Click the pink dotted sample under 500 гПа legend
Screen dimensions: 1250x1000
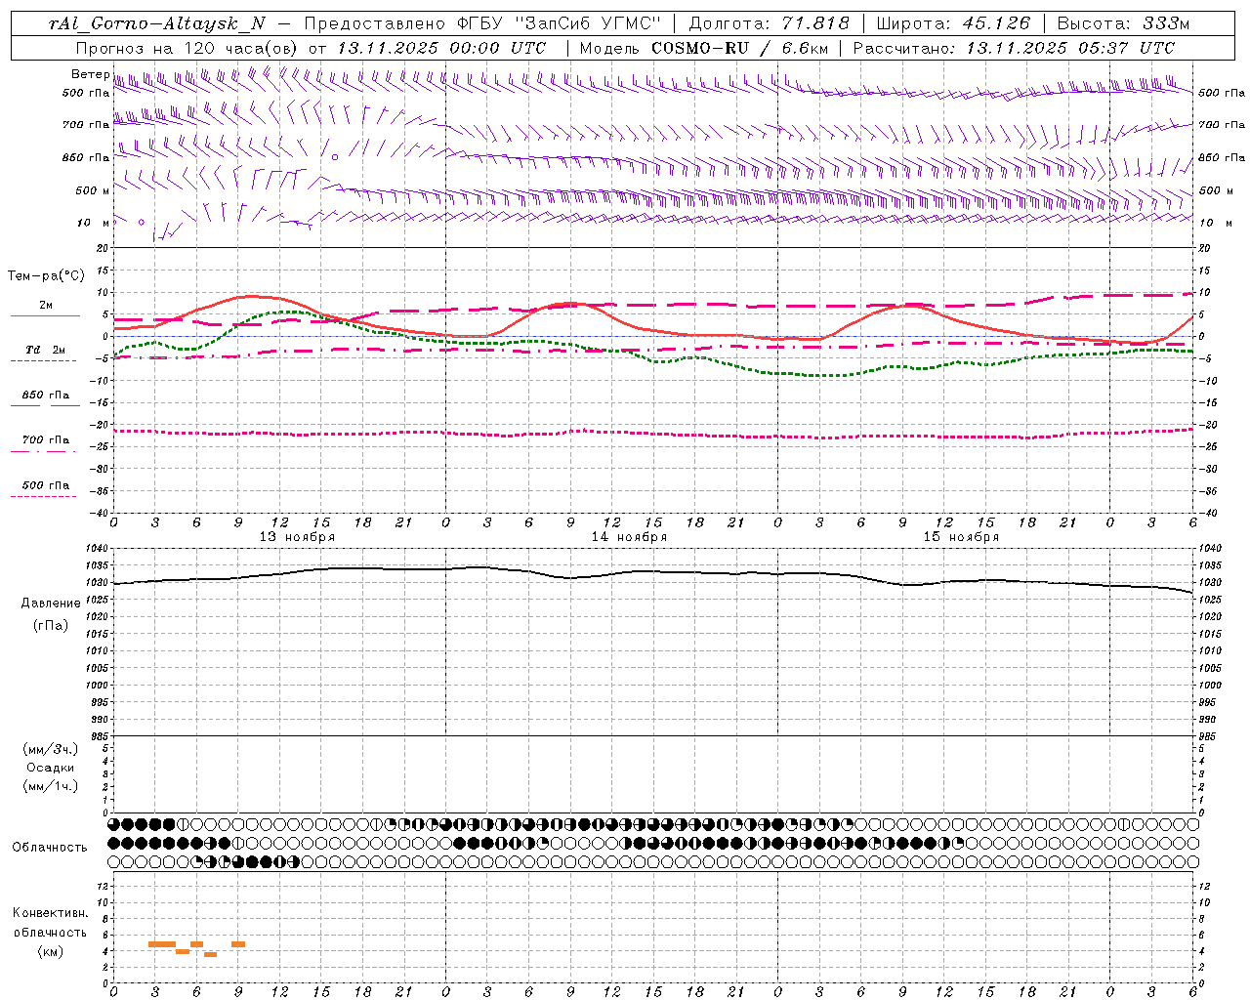[x=43, y=497]
